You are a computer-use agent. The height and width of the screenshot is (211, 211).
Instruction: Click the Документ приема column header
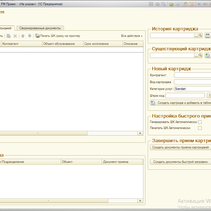(123, 162)
